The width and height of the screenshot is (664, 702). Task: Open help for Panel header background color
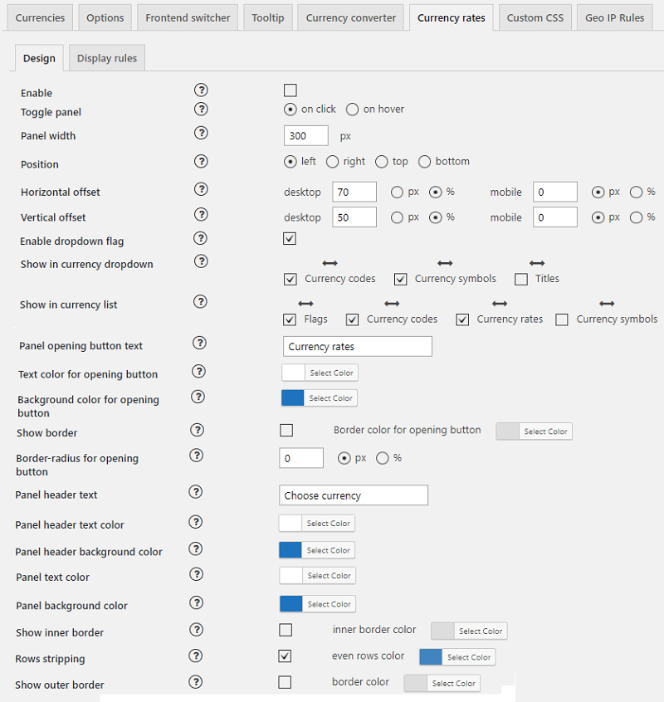(x=195, y=548)
